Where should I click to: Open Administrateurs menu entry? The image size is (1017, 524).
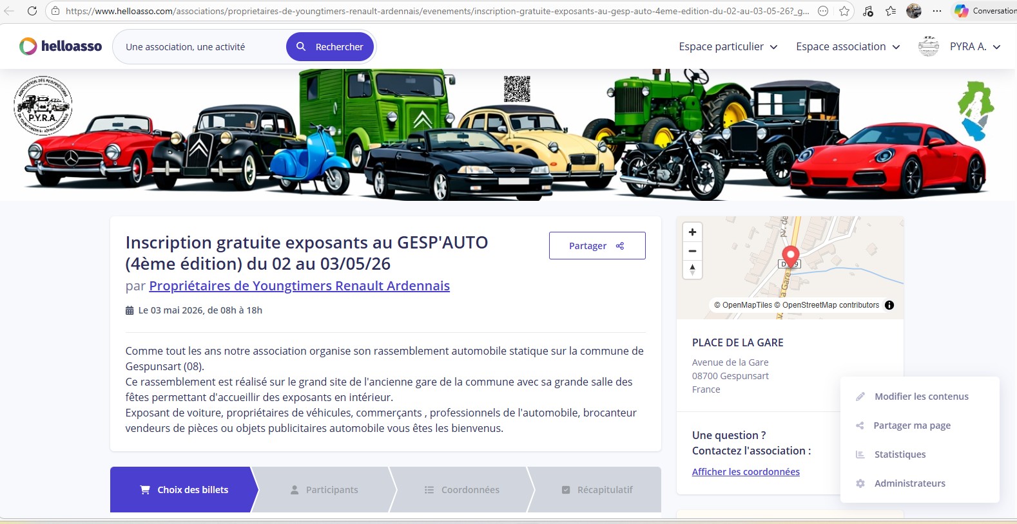click(909, 483)
